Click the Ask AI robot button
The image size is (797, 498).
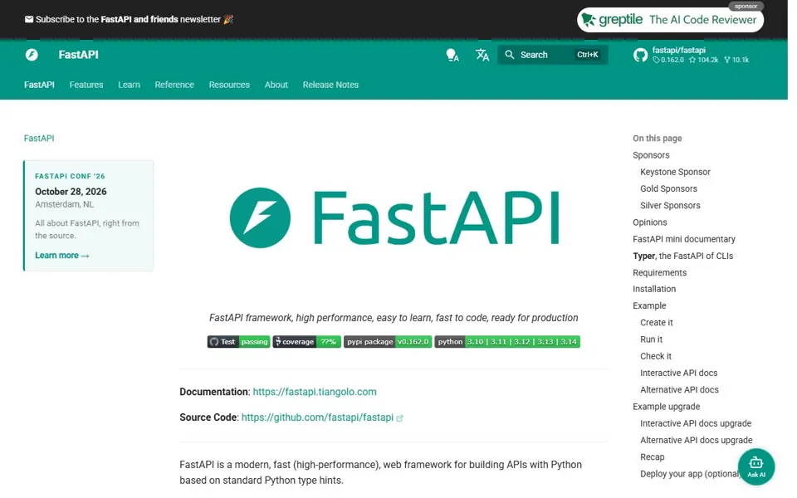tap(755, 466)
